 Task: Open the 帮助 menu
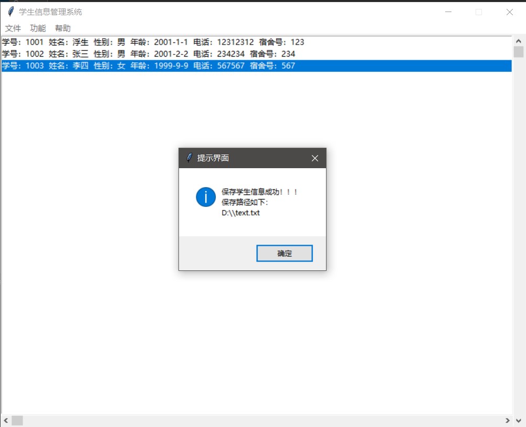pyautogui.click(x=62, y=28)
